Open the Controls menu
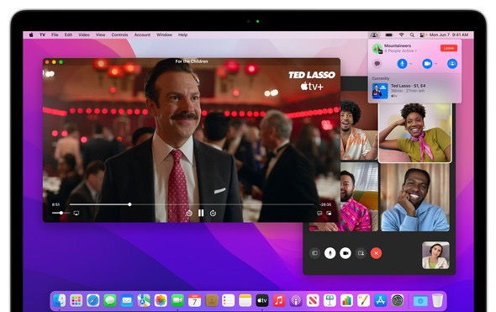 pos(119,34)
